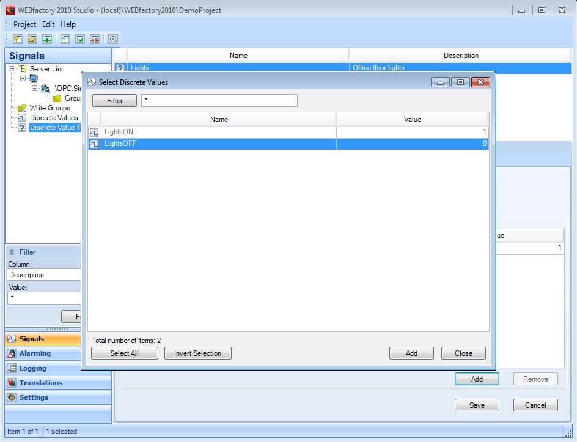Open the Project menu

(24, 24)
